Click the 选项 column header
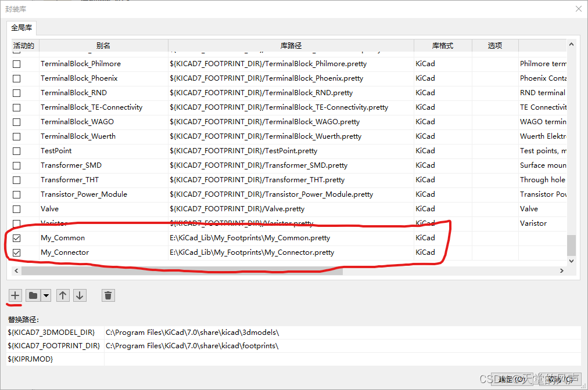Viewport: 588px width, 390px height. click(495, 45)
